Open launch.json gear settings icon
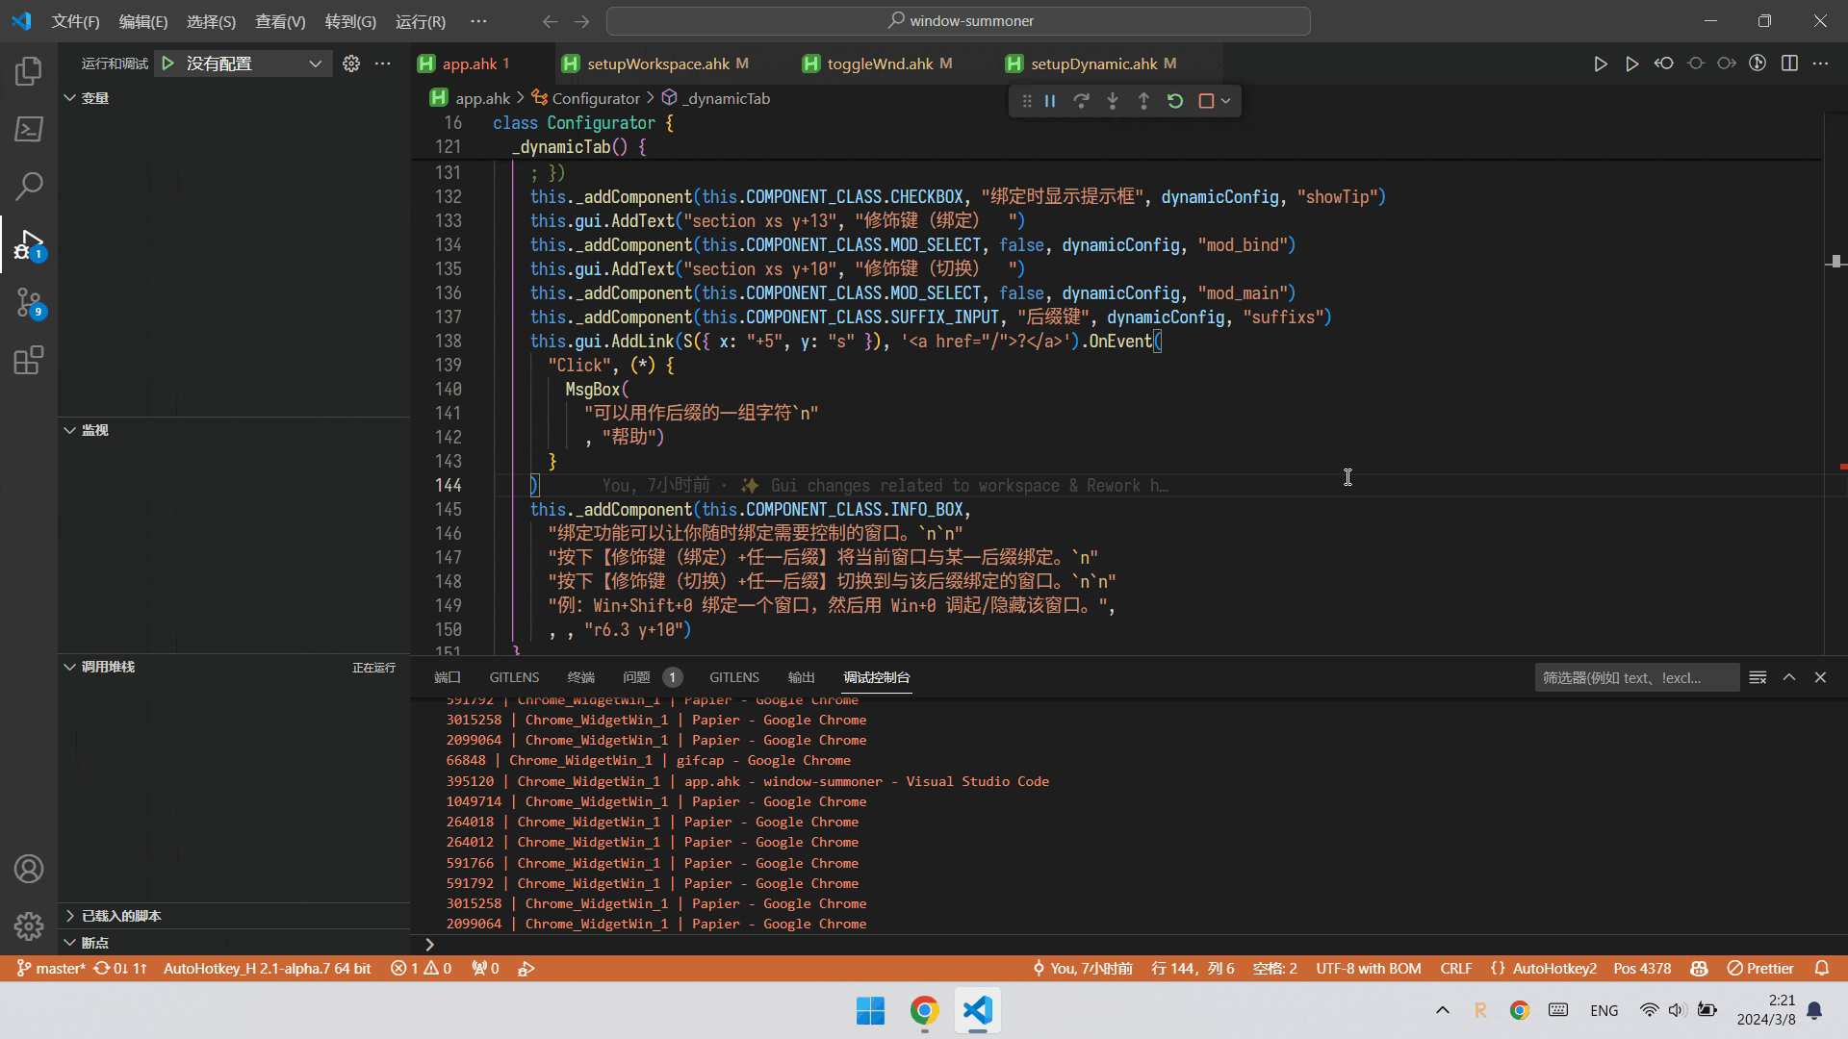 click(351, 63)
